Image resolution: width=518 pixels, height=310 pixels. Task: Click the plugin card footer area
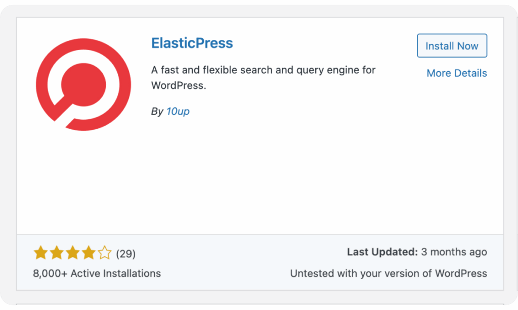(x=259, y=263)
